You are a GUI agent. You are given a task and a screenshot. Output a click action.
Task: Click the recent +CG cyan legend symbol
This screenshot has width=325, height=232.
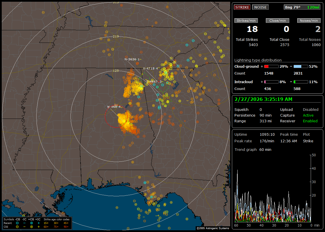pyautogui.click(x=31, y=223)
